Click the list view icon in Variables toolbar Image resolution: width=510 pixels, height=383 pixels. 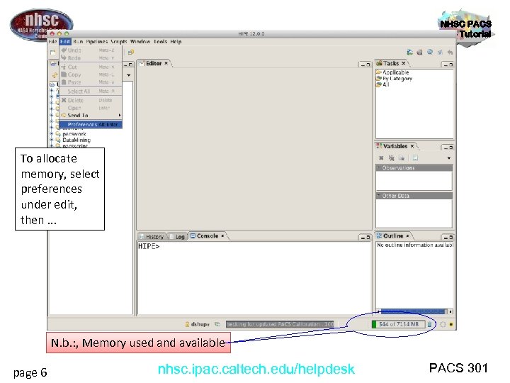(x=415, y=158)
